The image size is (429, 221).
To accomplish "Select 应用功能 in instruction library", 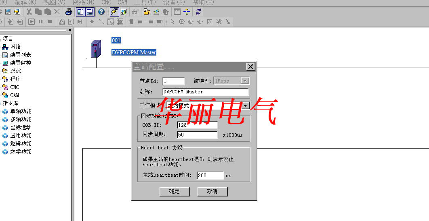I will (x=21, y=135).
